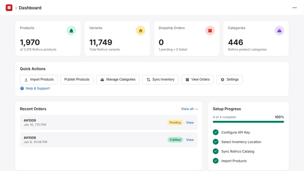304x171 pixels.
Task: Click the Quick Actions heading
Action: point(33,69)
